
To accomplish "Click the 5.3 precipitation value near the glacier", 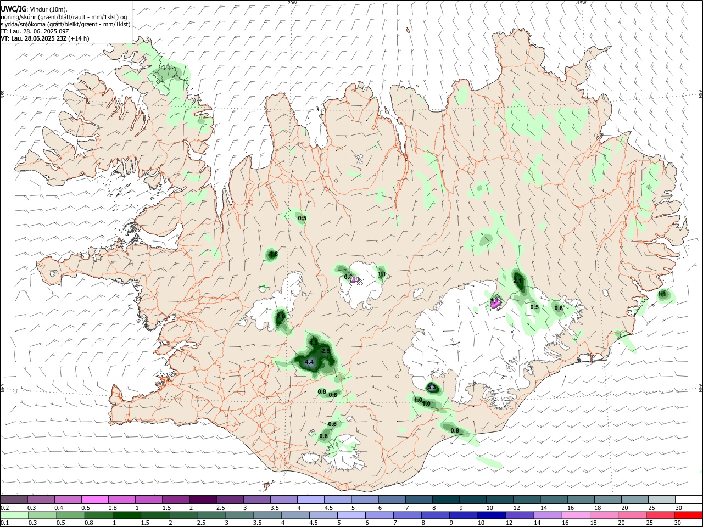I will click(431, 388).
